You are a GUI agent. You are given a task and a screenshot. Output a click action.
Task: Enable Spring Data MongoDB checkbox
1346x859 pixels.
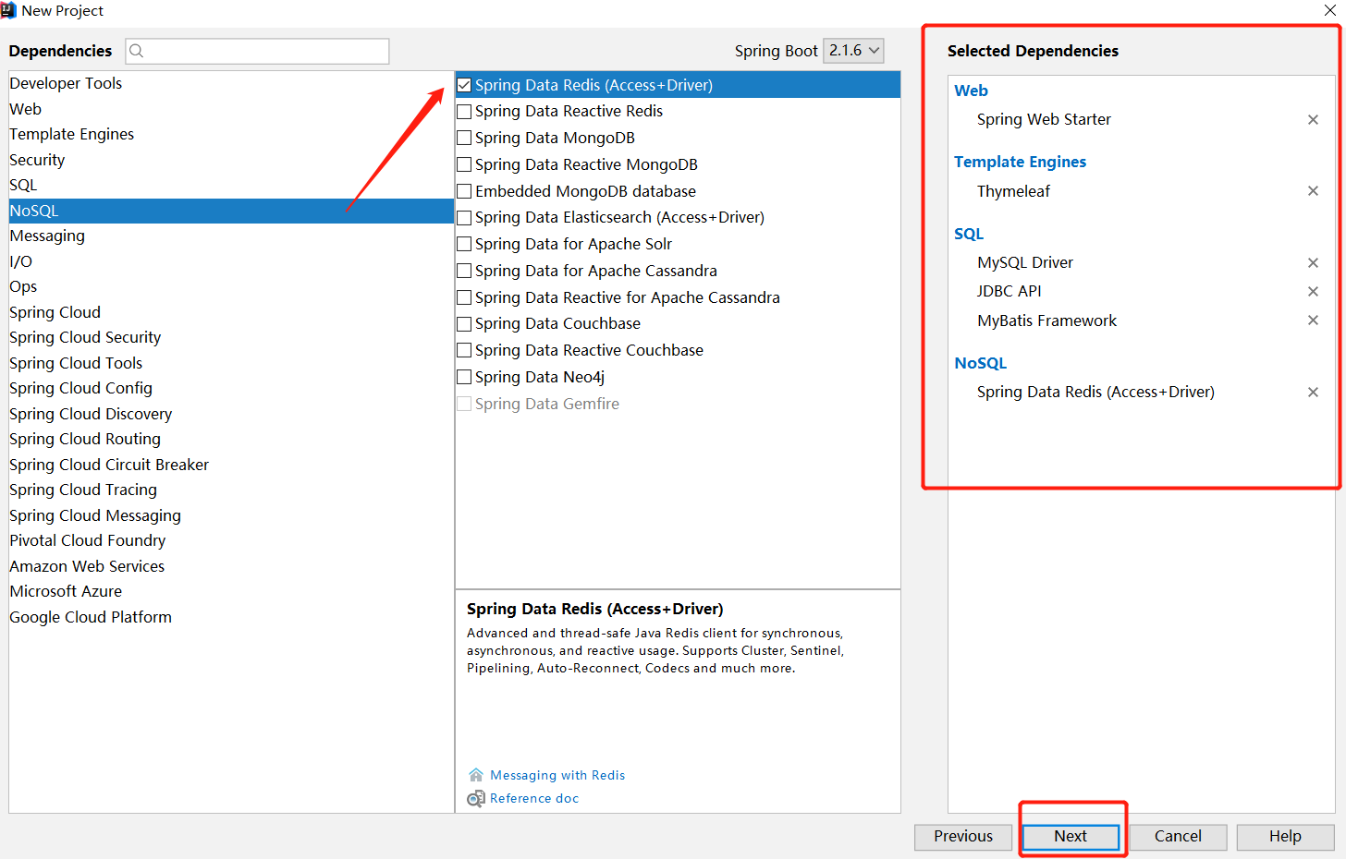[x=464, y=139]
